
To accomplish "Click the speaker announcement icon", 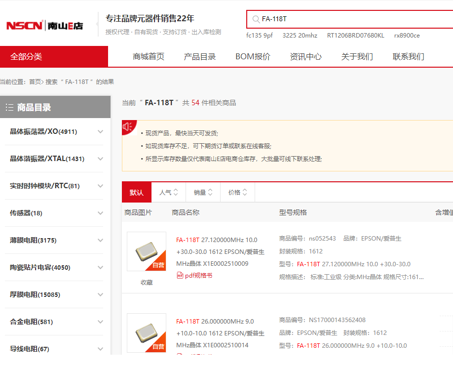I will coord(128,127).
